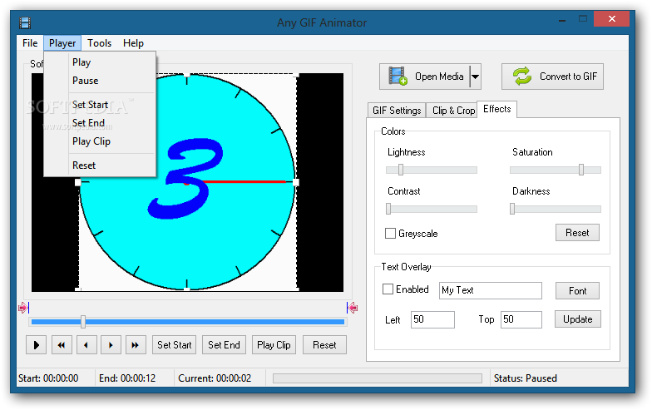Click the start marker arrow above timeline
The height and width of the screenshot is (410, 652).
click(x=23, y=308)
